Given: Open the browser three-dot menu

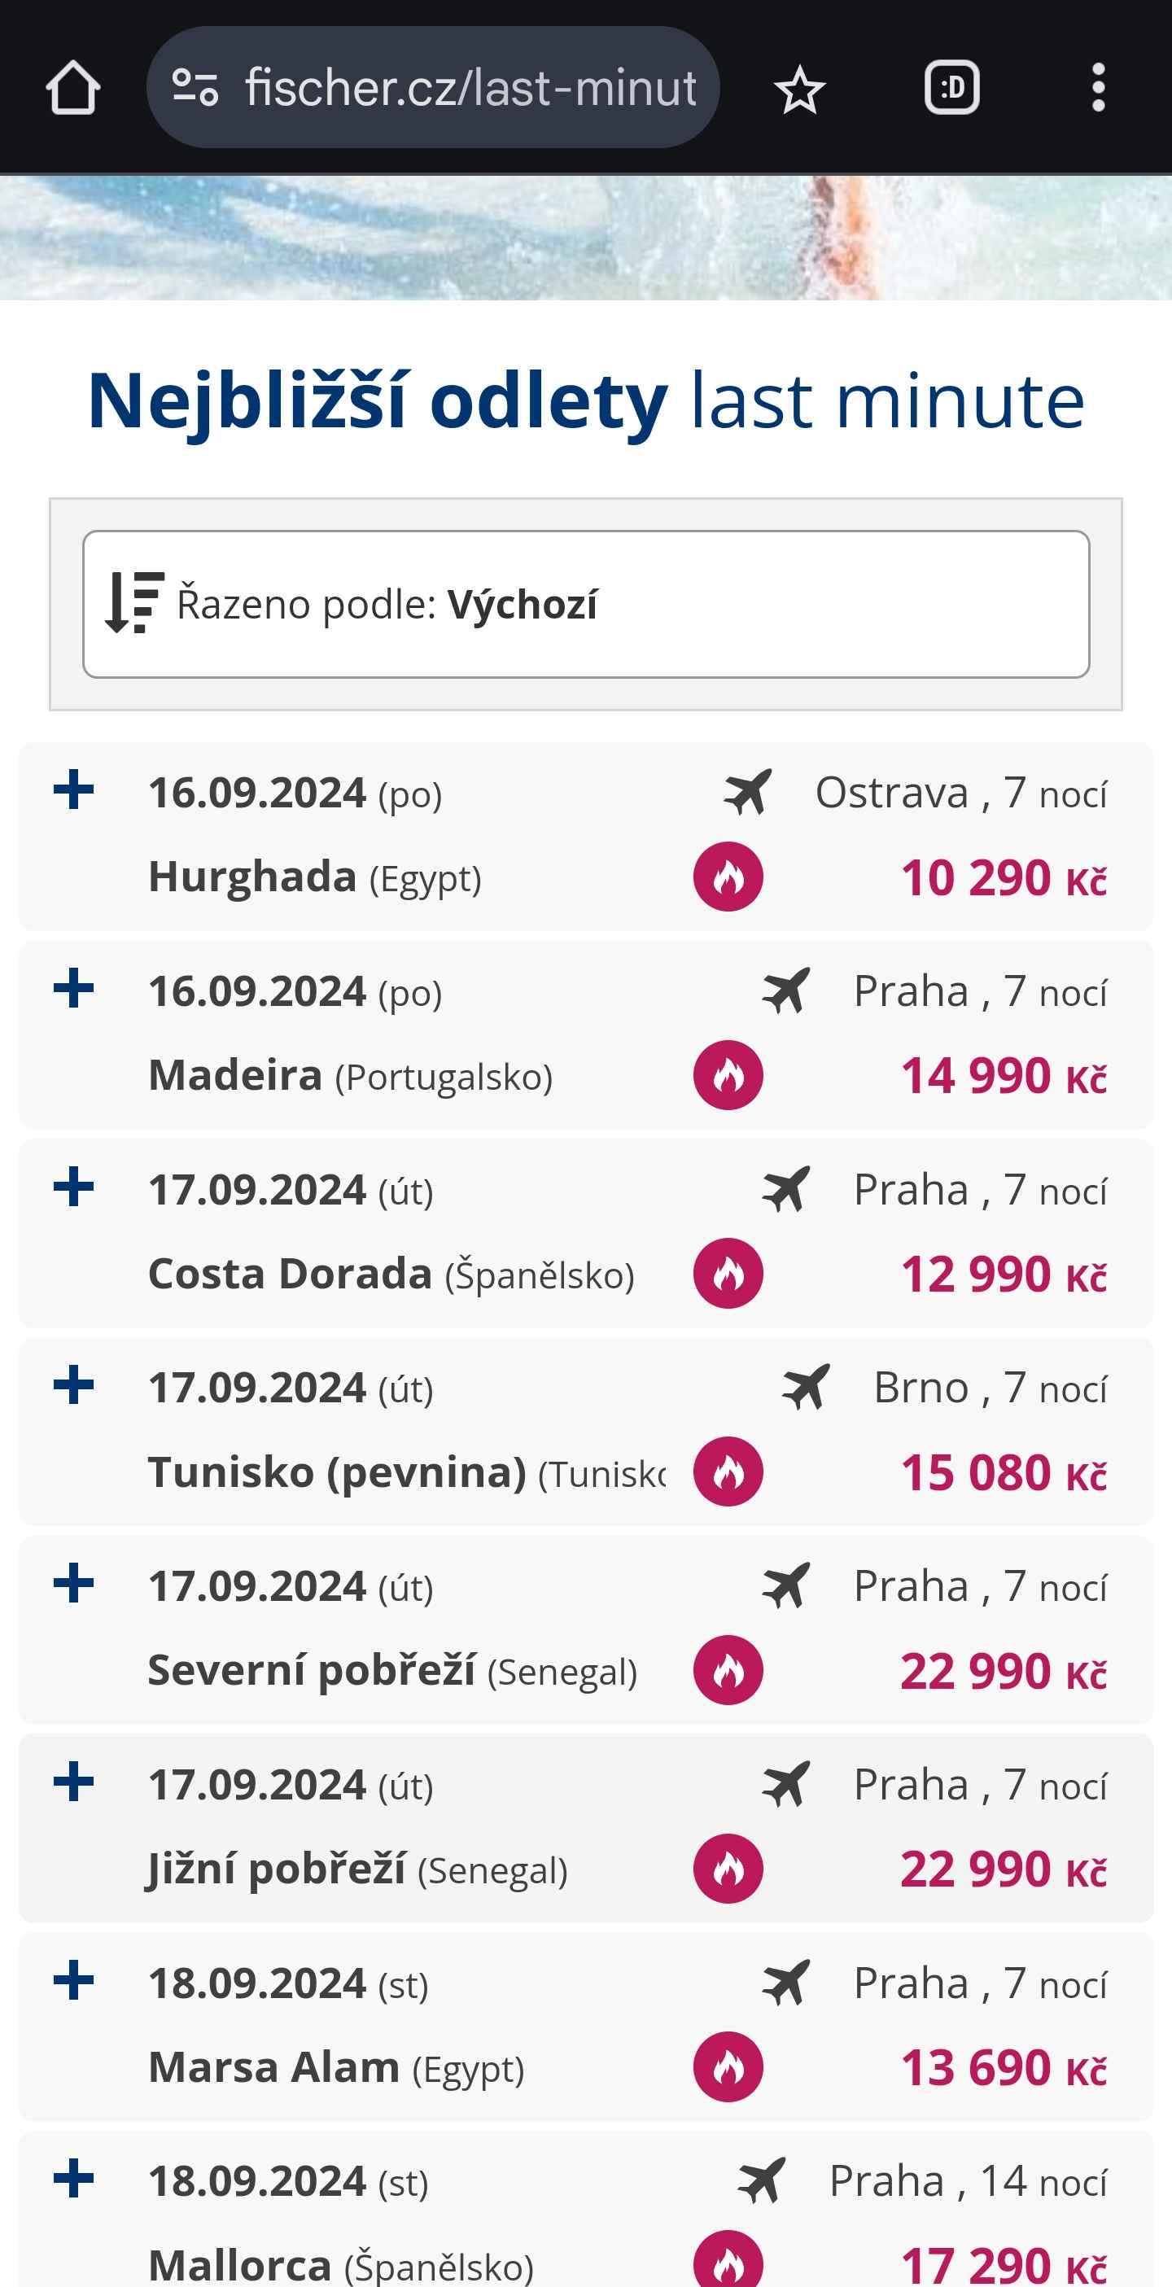Looking at the screenshot, I should [x=1098, y=88].
